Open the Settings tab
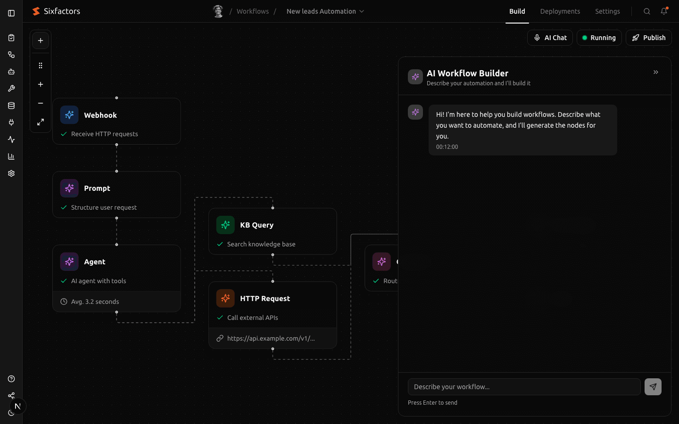This screenshot has height=424, width=679. pos(607,11)
